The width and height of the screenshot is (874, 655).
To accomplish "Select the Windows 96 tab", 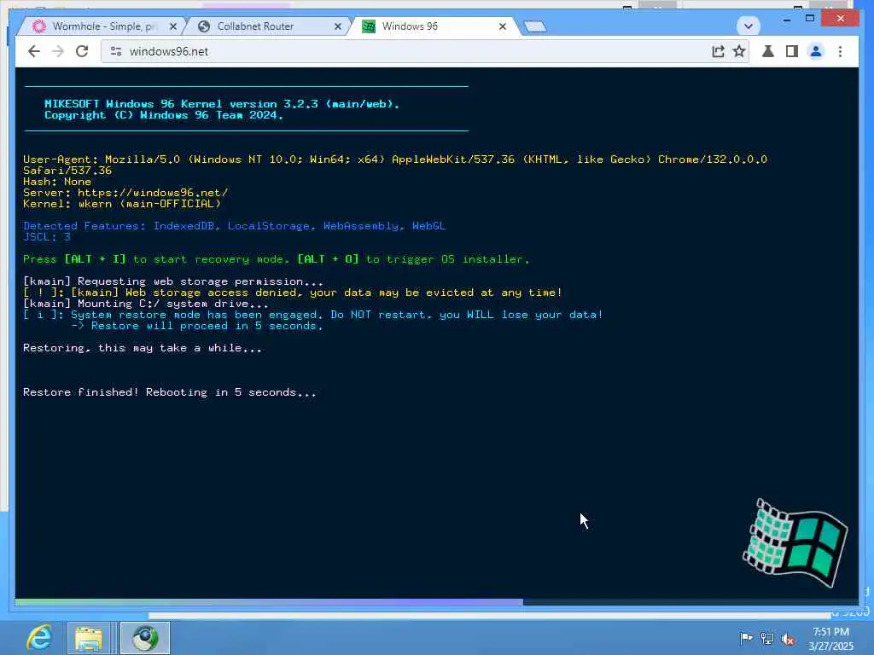I will click(x=434, y=26).
